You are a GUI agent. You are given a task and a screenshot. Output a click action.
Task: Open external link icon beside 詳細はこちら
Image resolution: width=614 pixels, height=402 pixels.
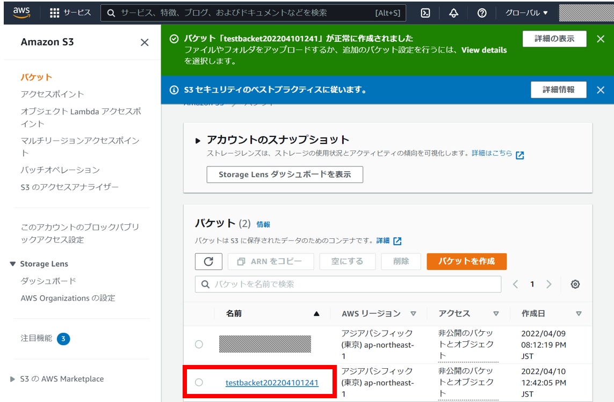pos(519,155)
